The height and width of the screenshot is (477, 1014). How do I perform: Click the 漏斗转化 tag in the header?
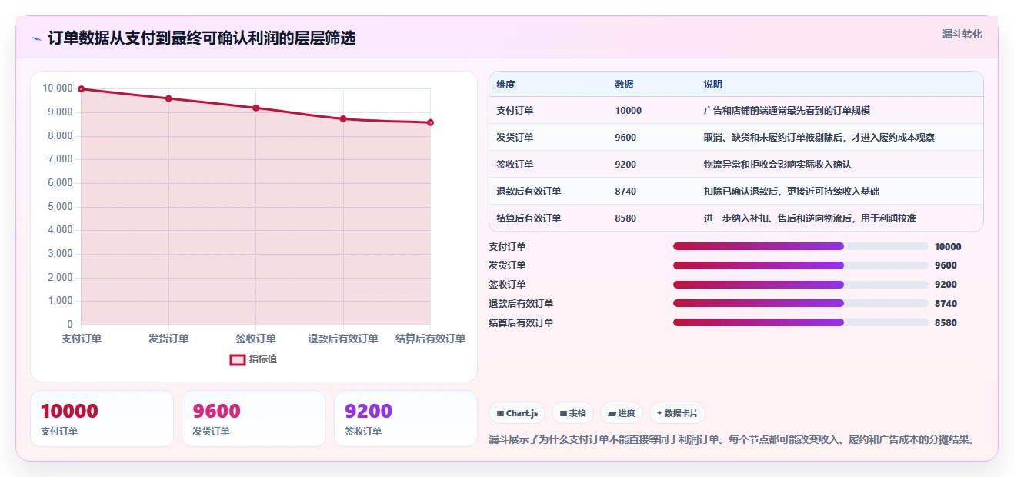pyautogui.click(x=962, y=34)
